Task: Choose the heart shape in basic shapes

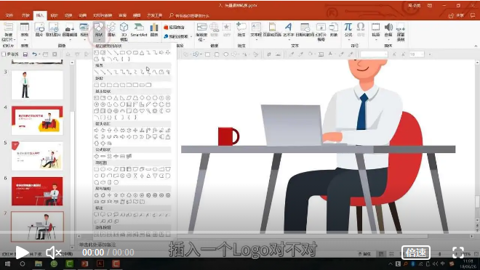Action: click(x=142, y=111)
